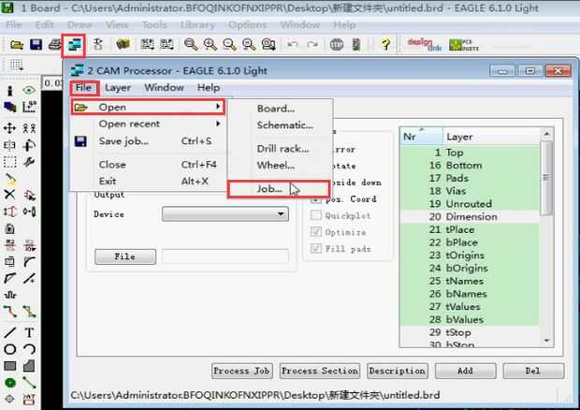Image resolution: width=580 pixels, height=410 pixels.
Task: Select the Delete X tool
Action: click(9, 194)
